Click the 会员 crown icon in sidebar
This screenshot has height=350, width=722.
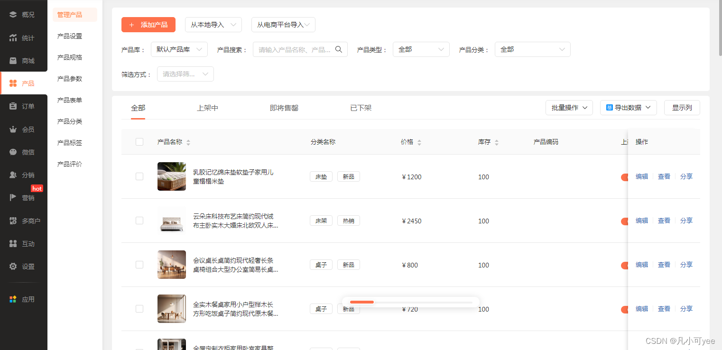pos(13,129)
